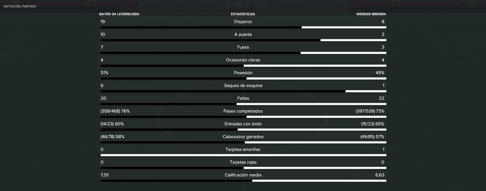The height and width of the screenshot is (191, 486).
Task: Click the Tarjetas amarillas label
Action: 243,149
